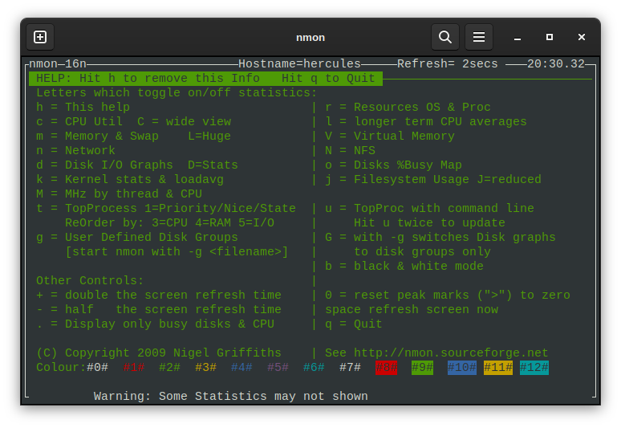Click '[start nmon with -g <filename>]' text
Viewport: 621px width, 428px height.
point(177,251)
